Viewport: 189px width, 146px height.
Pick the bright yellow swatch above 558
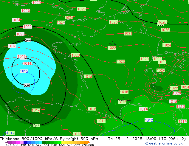[63, 142]
